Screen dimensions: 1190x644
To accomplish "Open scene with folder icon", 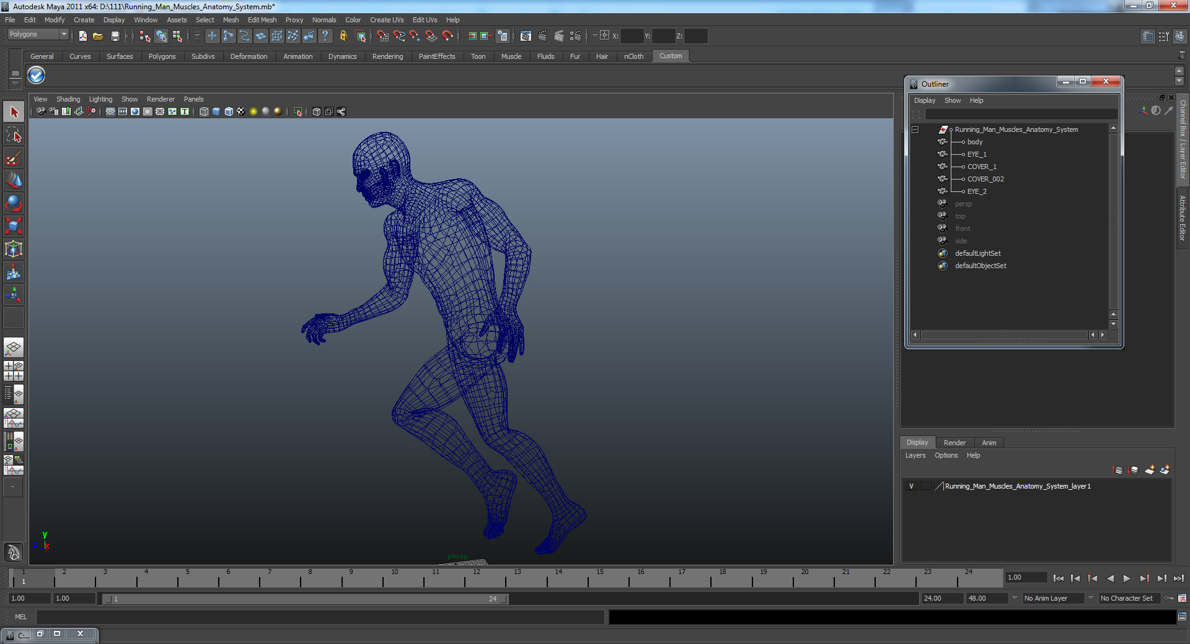I will [x=98, y=37].
